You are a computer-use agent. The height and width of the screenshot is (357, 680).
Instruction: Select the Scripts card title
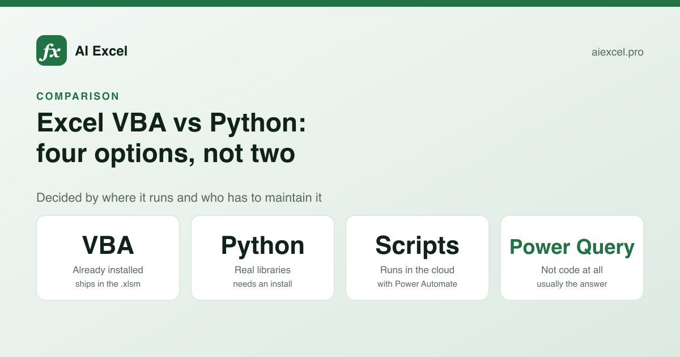(x=417, y=246)
